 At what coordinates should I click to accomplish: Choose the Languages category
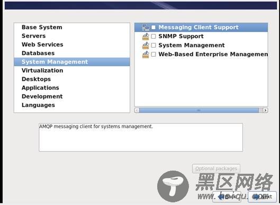coord(72,105)
